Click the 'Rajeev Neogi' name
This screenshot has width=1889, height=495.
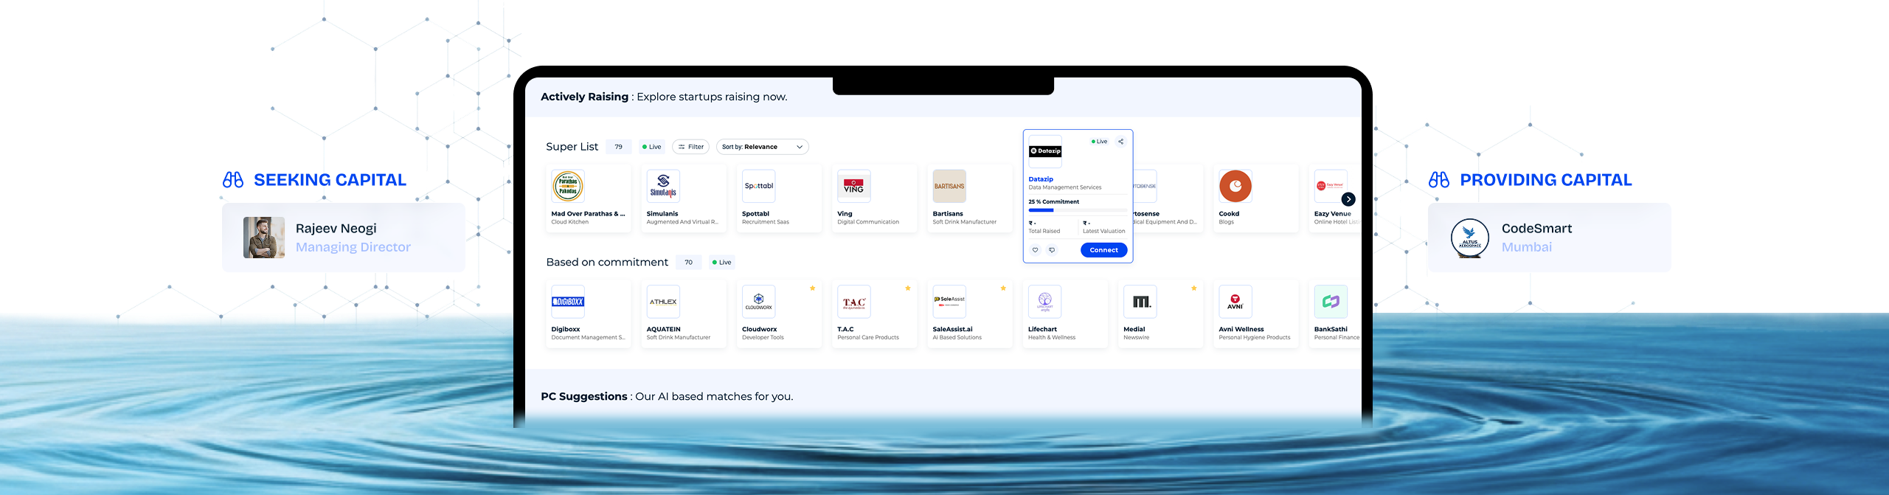(336, 229)
